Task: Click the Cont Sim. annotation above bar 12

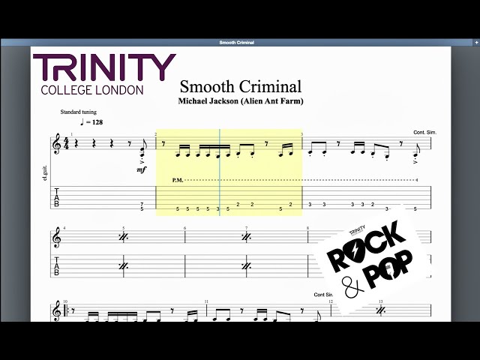Action: click(x=323, y=295)
